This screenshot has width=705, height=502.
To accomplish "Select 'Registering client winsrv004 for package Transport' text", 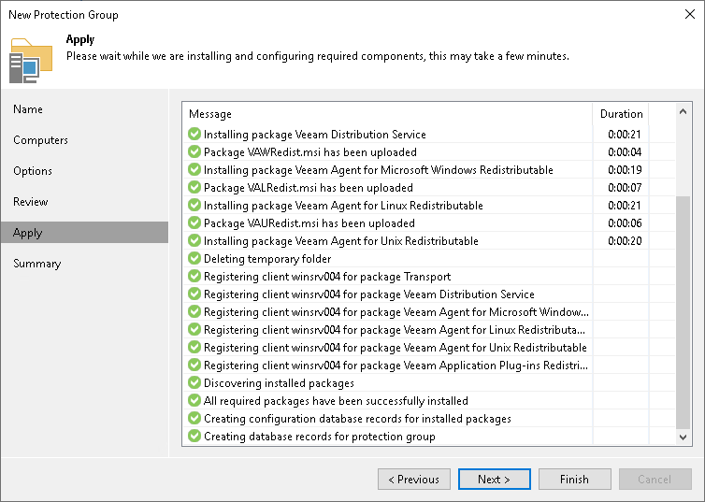I will [327, 277].
